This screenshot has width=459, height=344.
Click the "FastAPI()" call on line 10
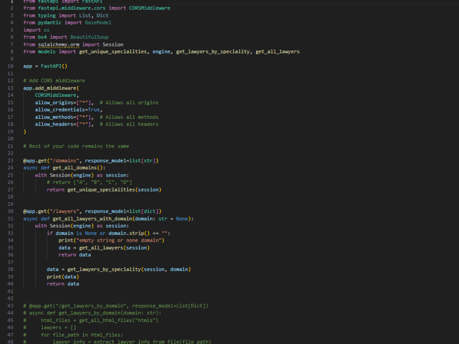[54, 66]
